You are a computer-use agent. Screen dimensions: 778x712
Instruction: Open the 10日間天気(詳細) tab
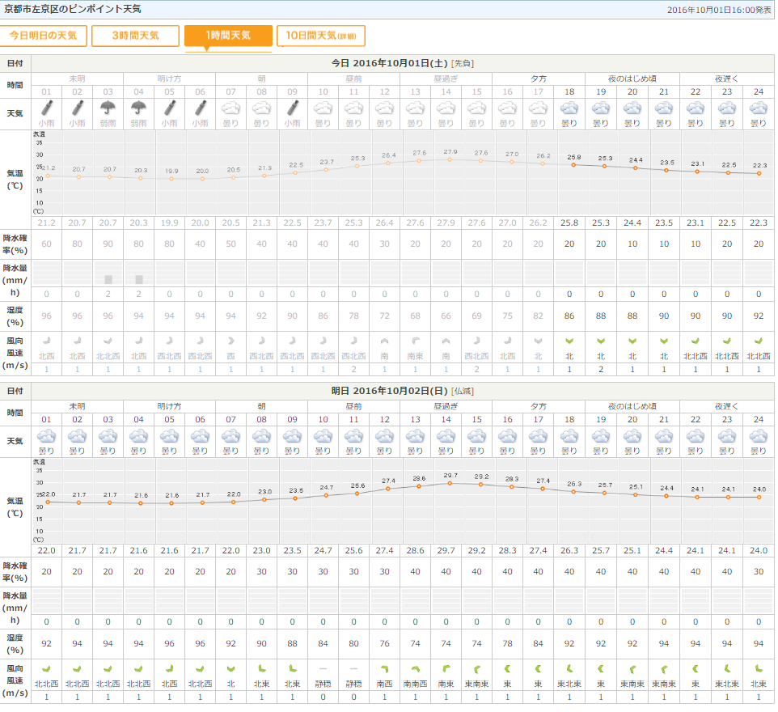tap(321, 36)
